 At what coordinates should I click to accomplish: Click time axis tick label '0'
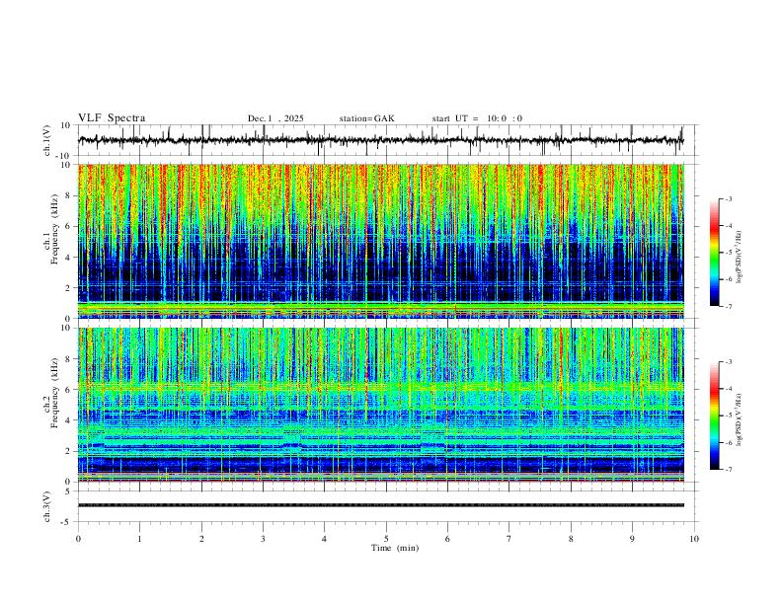point(78,539)
